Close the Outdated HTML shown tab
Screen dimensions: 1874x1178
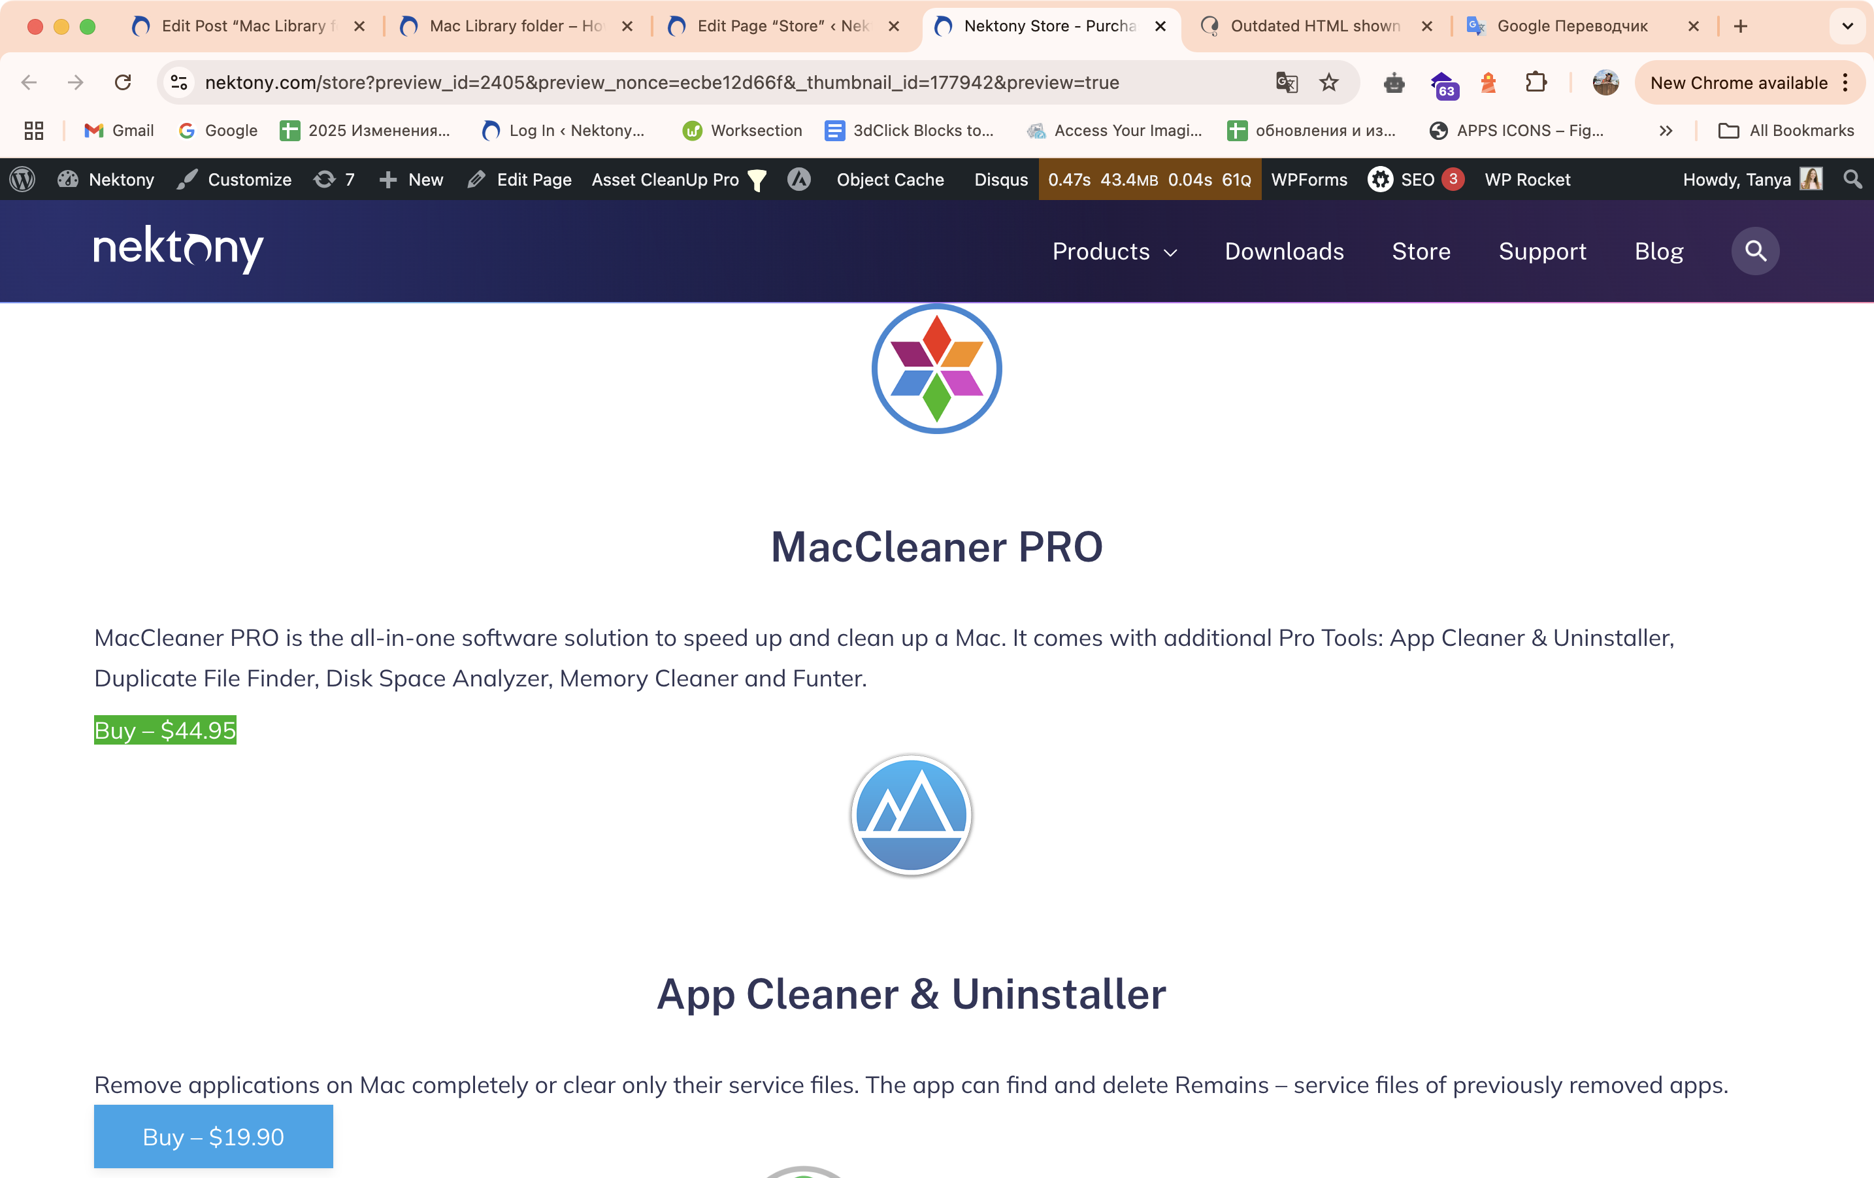point(1426,26)
